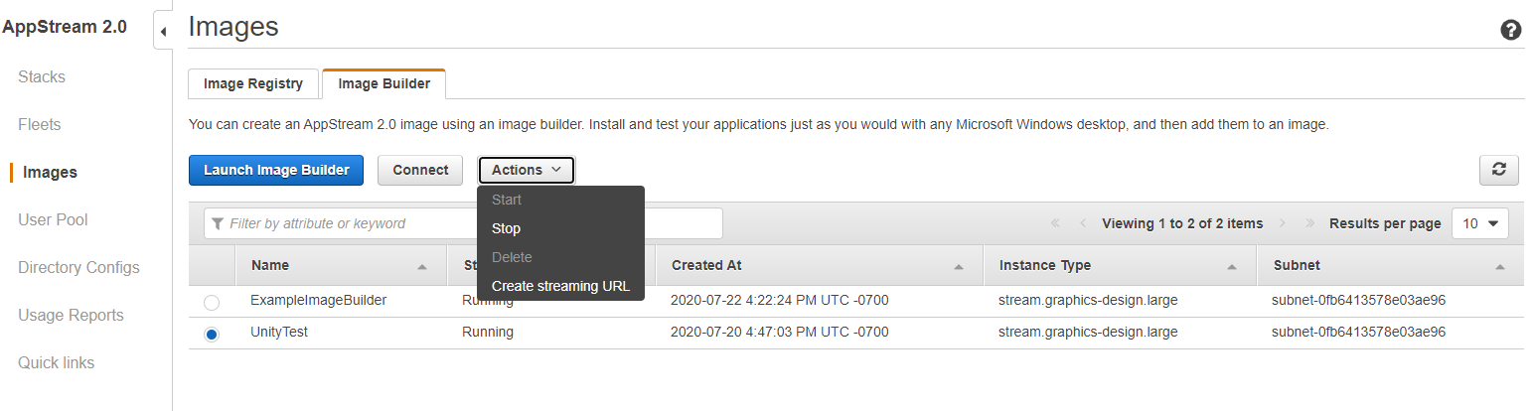Open the Actions dropdown button

click(x=527, y=170)
